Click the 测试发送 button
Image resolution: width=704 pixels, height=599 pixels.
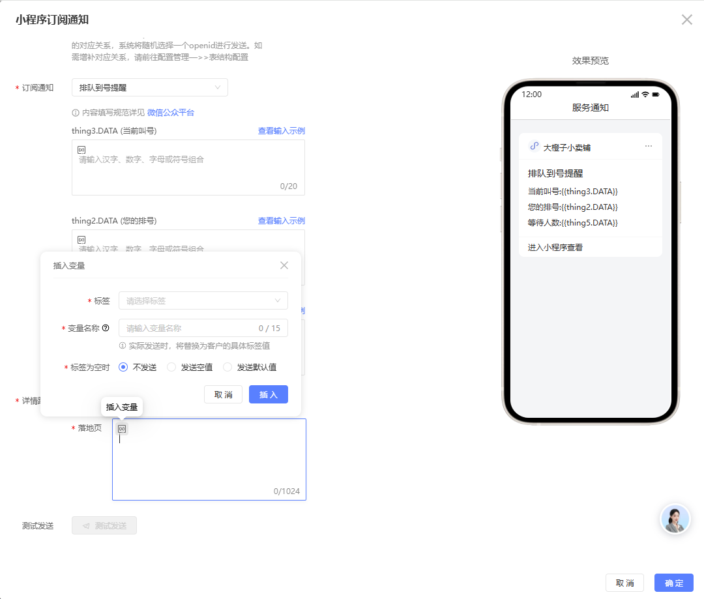point(104,526)
